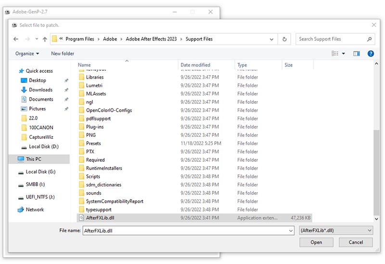385x264 pixels.
Task: Expand the address bar path dropdown
Action: point(271,40)
